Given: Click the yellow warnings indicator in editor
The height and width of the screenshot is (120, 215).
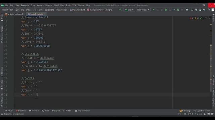Looking at the screenshot, I should 197,18.
